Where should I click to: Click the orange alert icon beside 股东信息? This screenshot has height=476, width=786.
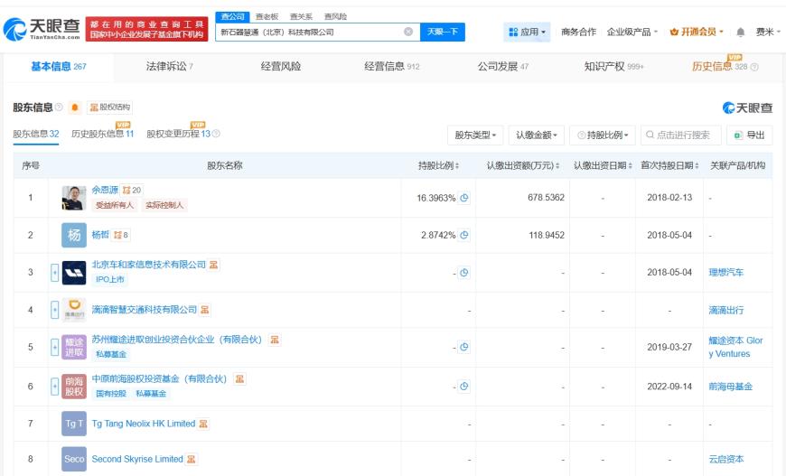[75, 107]
